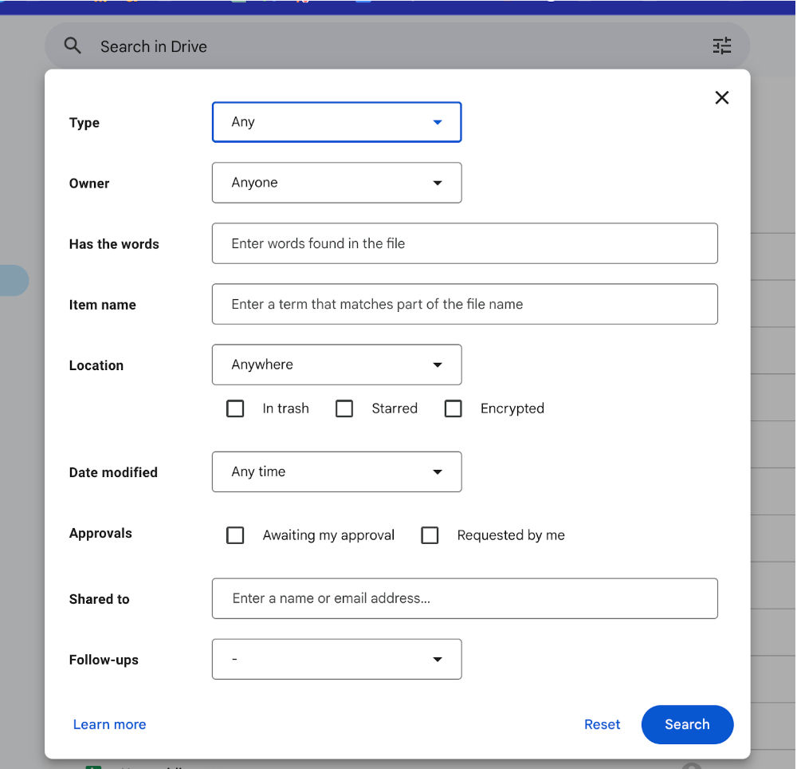Toggle the advanced search filter options icon
This screenshot has height=769, width=797.
pos(721,45)
